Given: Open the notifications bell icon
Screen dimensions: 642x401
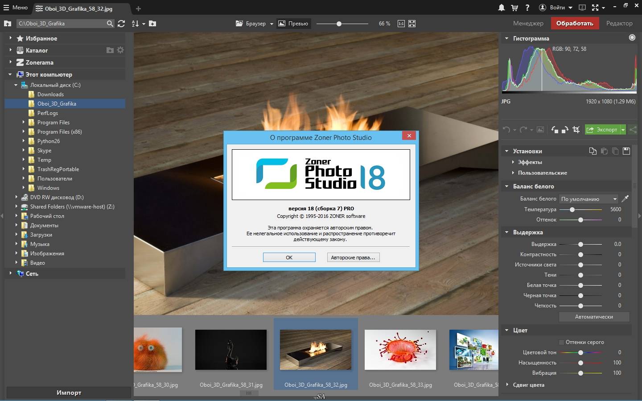Looking at the screenshot, I should coord(502,8).
